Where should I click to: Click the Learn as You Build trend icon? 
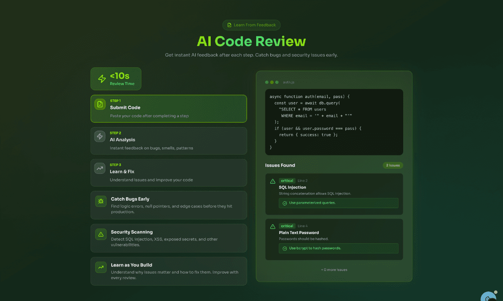(100, 267)
